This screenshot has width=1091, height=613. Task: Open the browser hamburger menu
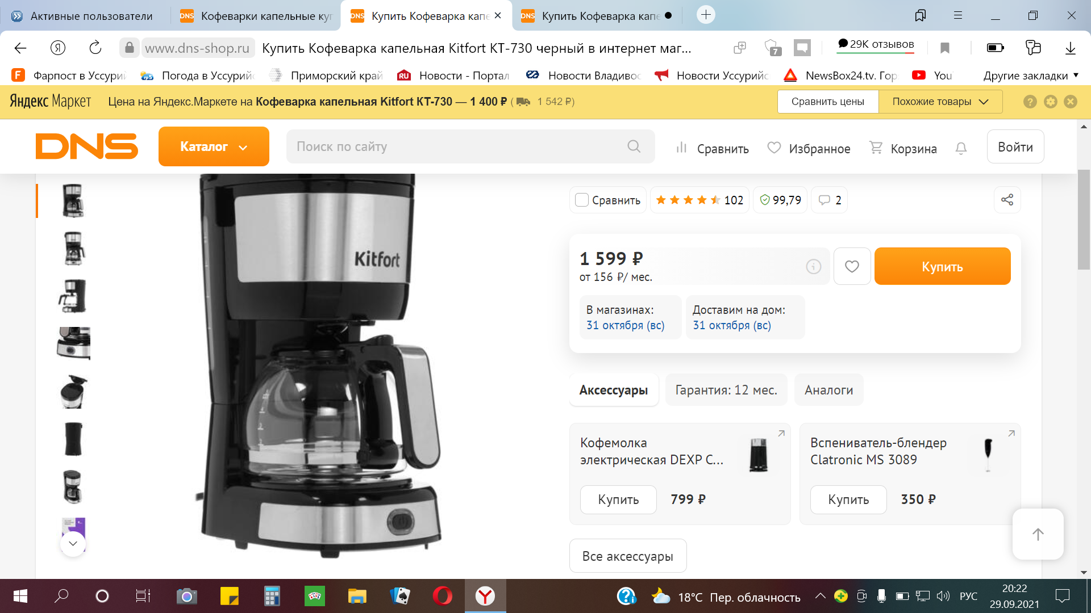pyautogui.click(x=957, y=15)
